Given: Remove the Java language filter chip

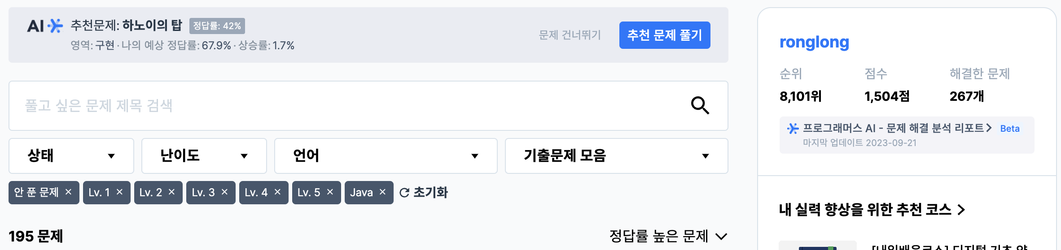Looking at the screenshot, I should point(382,192).
